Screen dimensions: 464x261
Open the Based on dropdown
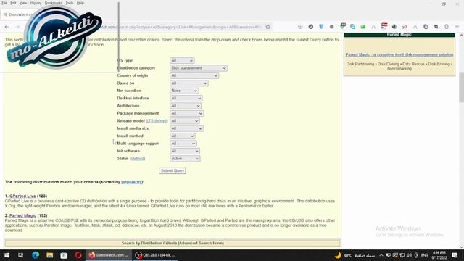[188, 83]
